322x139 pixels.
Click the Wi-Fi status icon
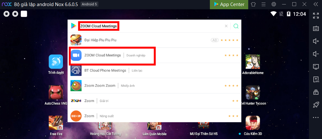click(273, 14)
